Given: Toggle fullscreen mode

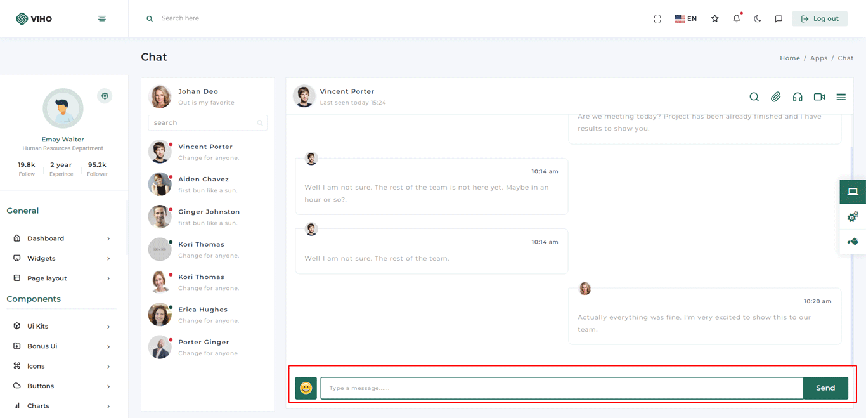Looking at the screenshot, I should pos(657,19).
